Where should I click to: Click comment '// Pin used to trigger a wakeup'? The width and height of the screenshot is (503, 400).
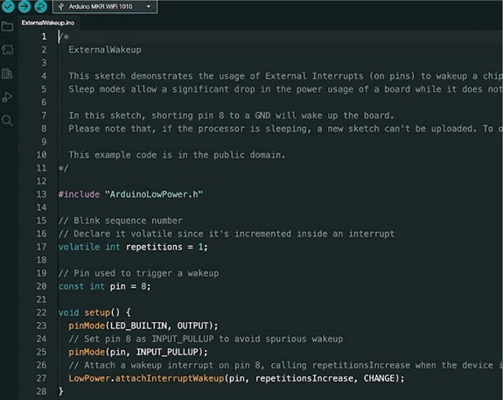pyautogui.click(x=138, y=273)
